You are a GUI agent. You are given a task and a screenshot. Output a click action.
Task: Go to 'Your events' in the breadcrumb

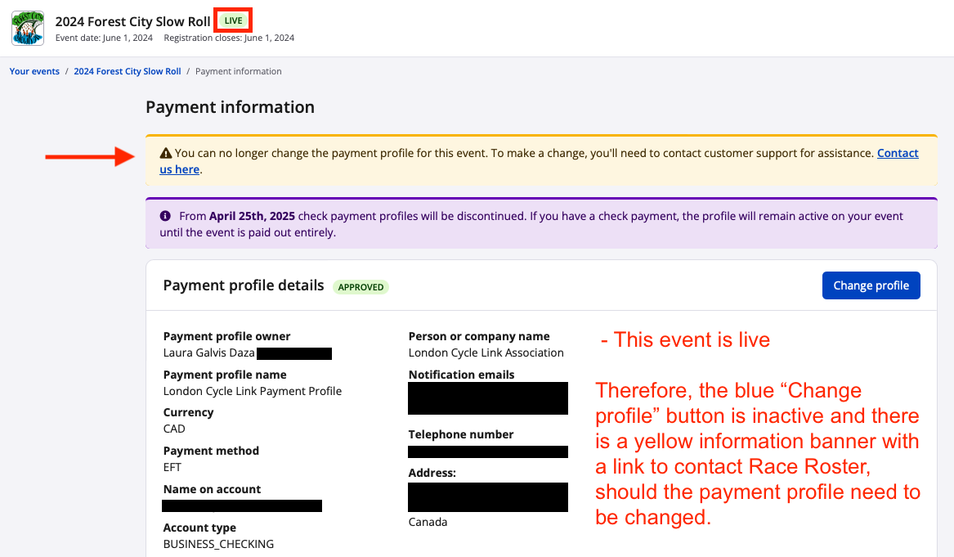pos(34,71)
